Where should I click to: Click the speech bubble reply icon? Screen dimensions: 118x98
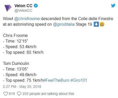(19, 94)
